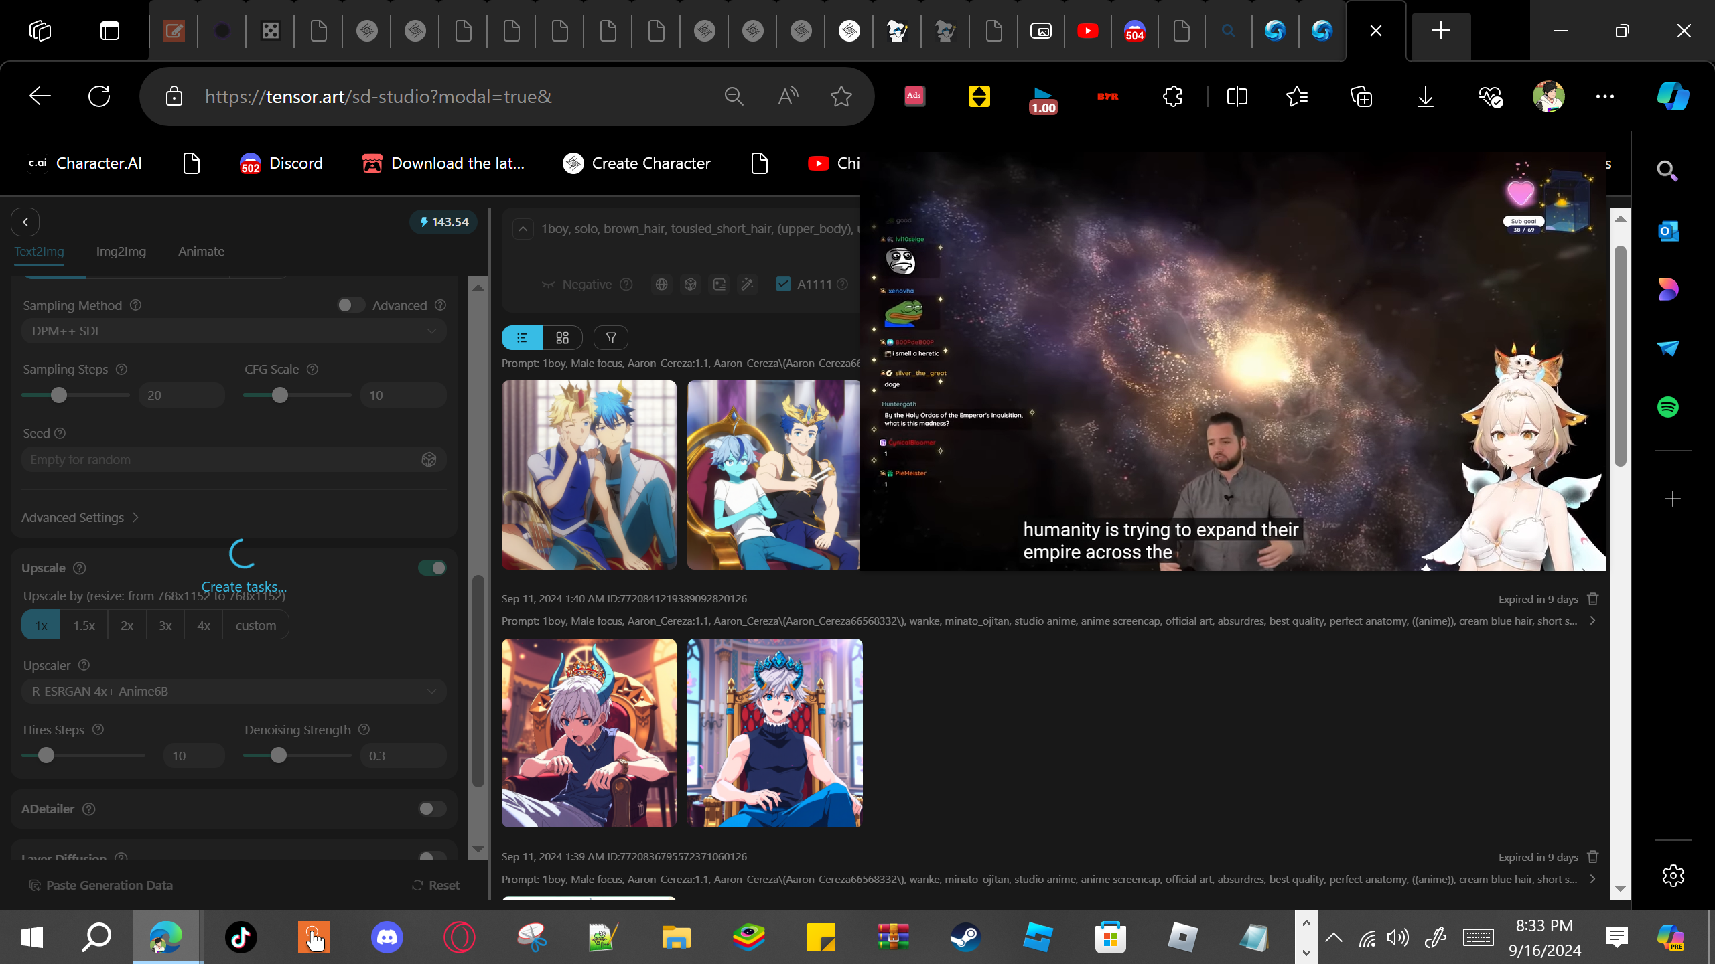Open the results filter funnel
The width and height of the screenshot is (1715, 964).
point(611,337)
